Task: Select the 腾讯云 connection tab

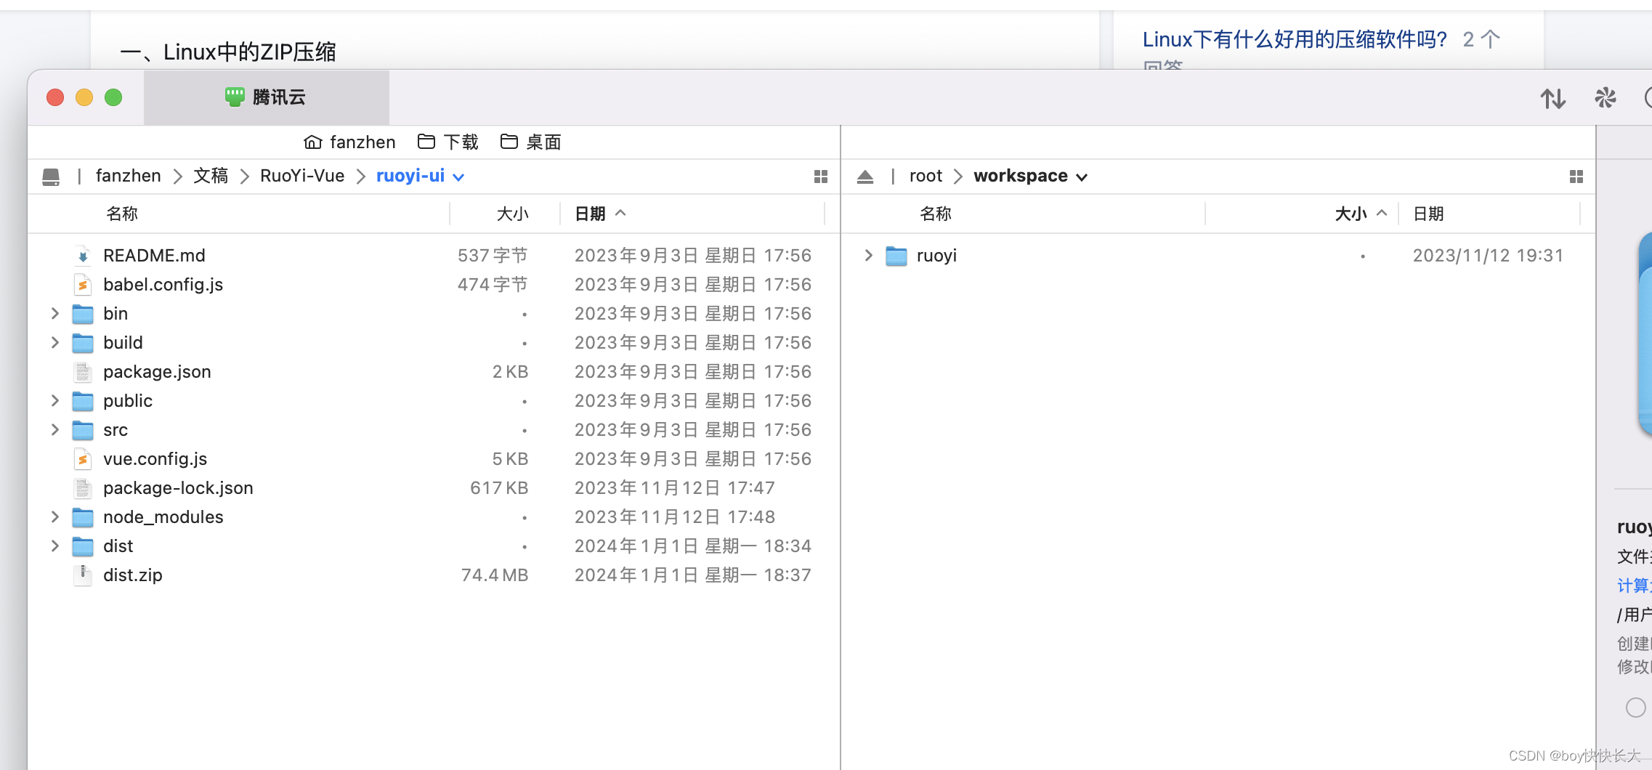Action: 266,97
